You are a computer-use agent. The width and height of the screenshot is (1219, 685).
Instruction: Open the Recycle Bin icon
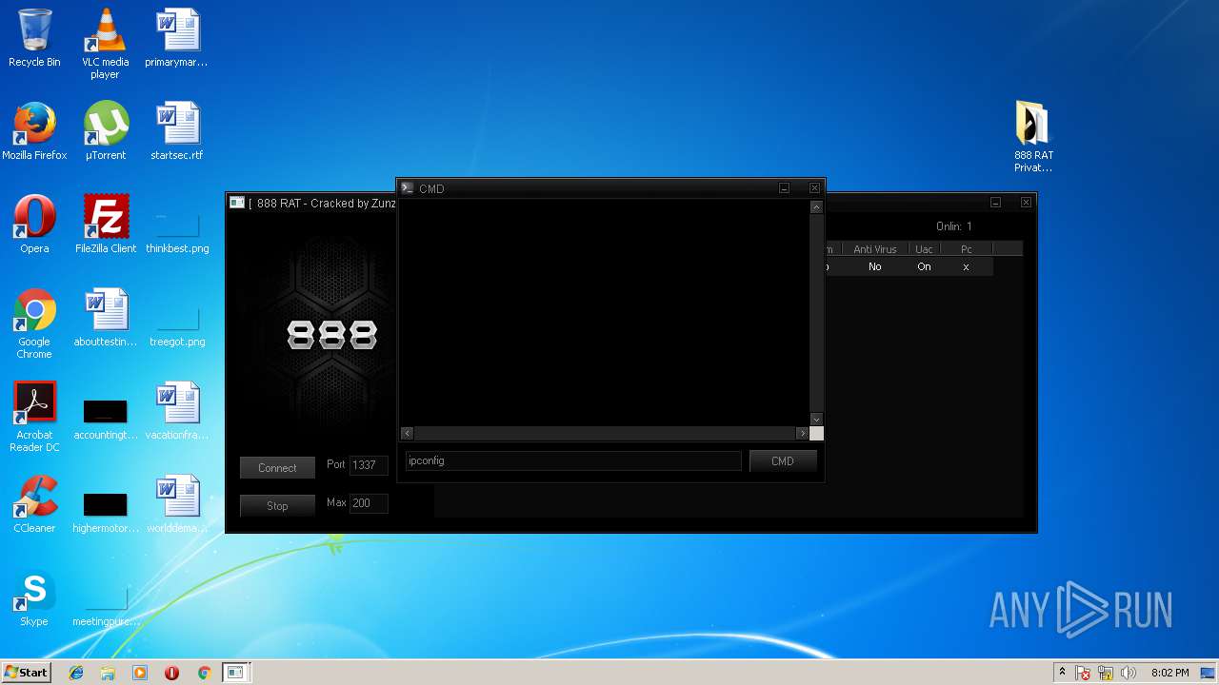[x=34, y=38]
